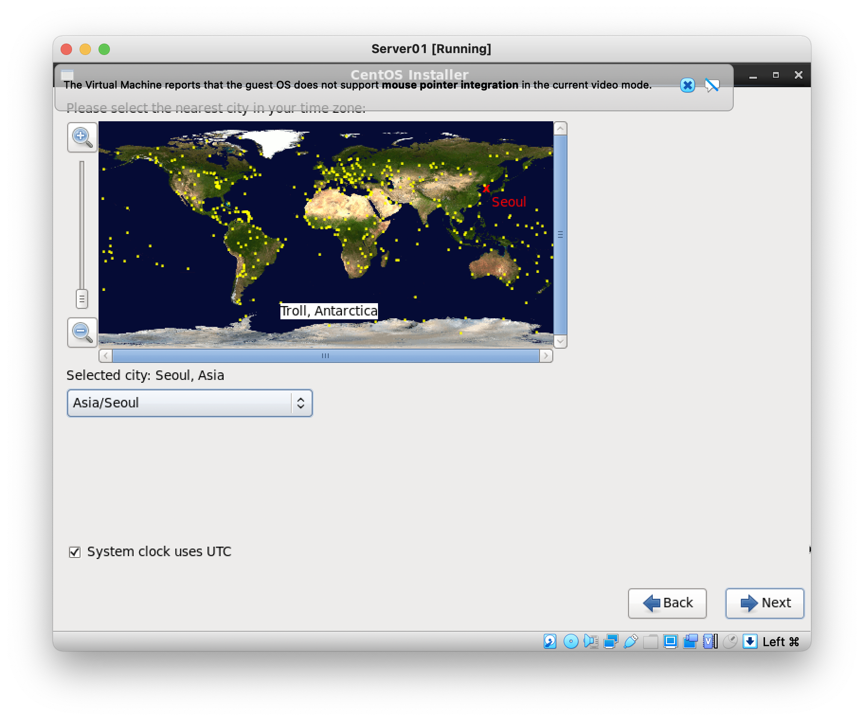Screen dimensions: 864x721
Task: Click the mouse integration status icon
Action: tap(730, 641)
